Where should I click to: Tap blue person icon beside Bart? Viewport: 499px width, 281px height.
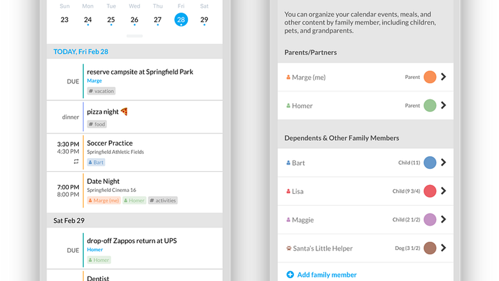click(x=288, y=163)
